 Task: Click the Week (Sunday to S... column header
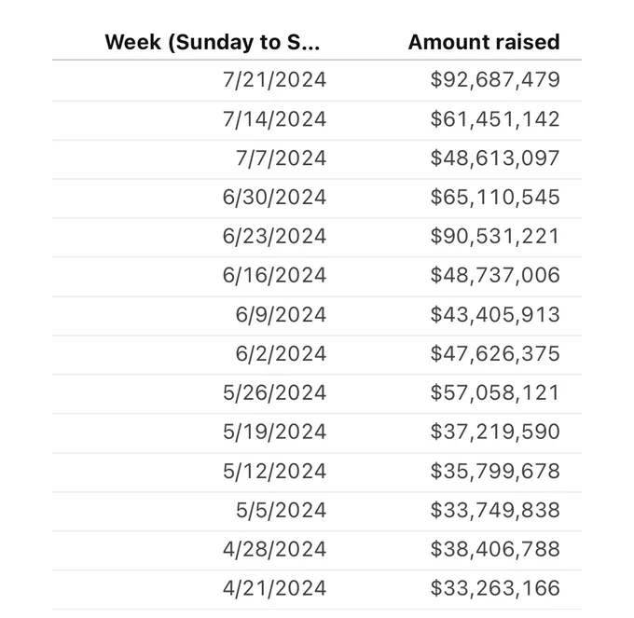213,43
